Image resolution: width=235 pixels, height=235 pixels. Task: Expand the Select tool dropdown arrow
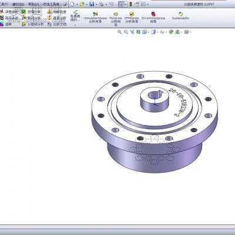(x=126, y=4)
